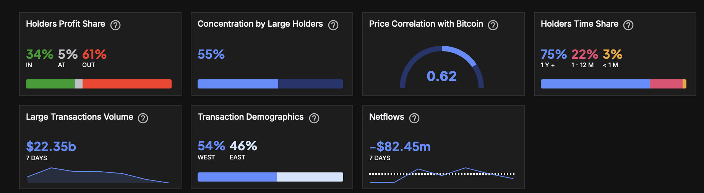Viewport: 704px width, 193px height.
Task: Click the green IN segment of profit bar
Action: [50, 84]
